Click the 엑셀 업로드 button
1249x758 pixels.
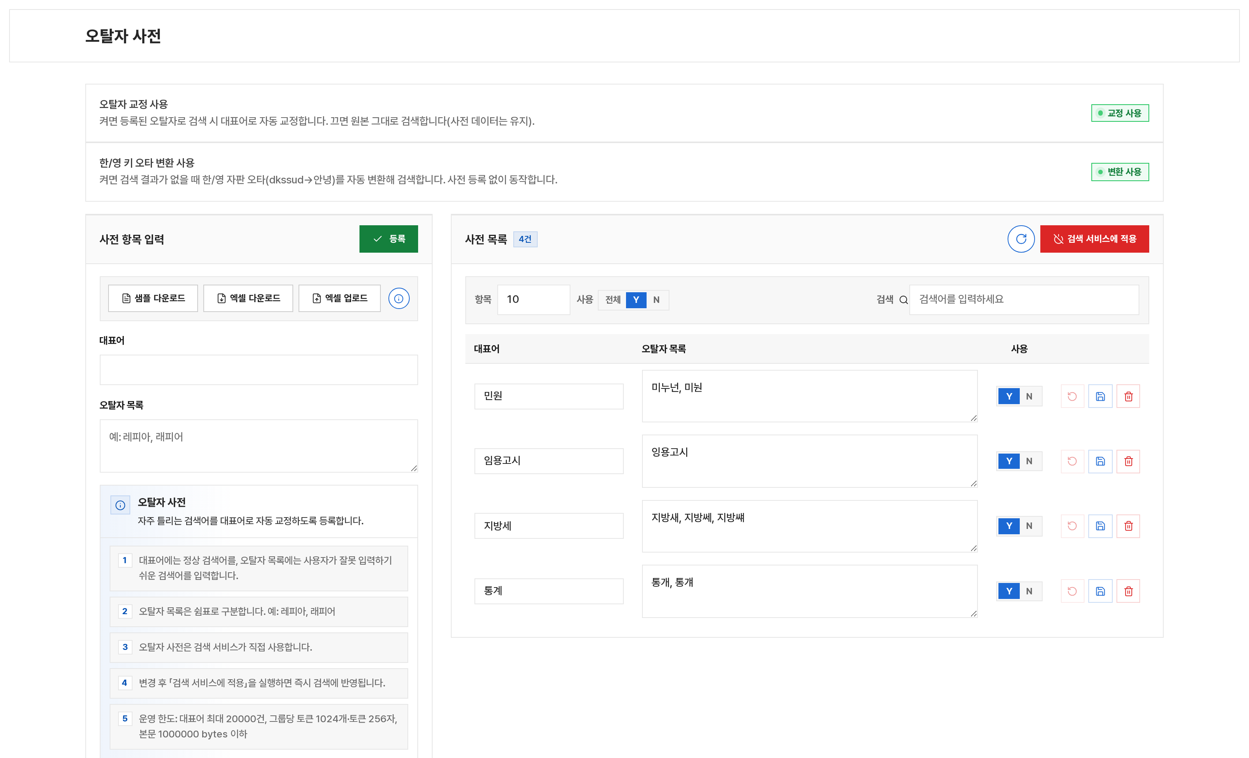click(339, 298)
